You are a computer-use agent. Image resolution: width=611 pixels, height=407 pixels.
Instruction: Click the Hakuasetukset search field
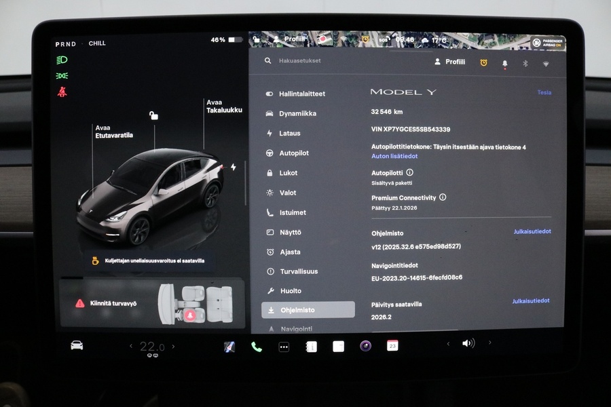(305, 60)
